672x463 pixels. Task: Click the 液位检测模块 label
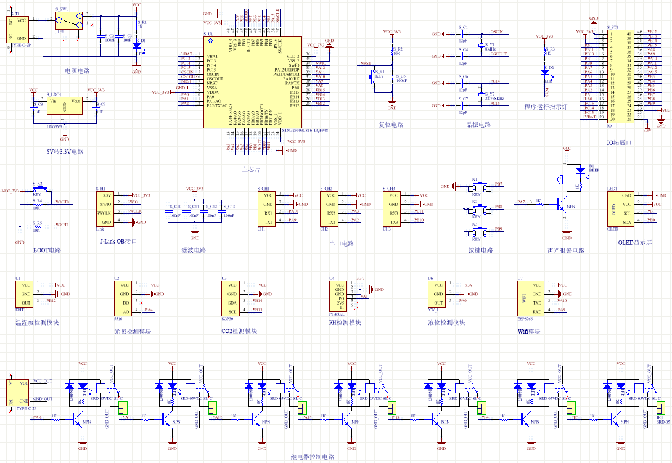coord(446,322)
